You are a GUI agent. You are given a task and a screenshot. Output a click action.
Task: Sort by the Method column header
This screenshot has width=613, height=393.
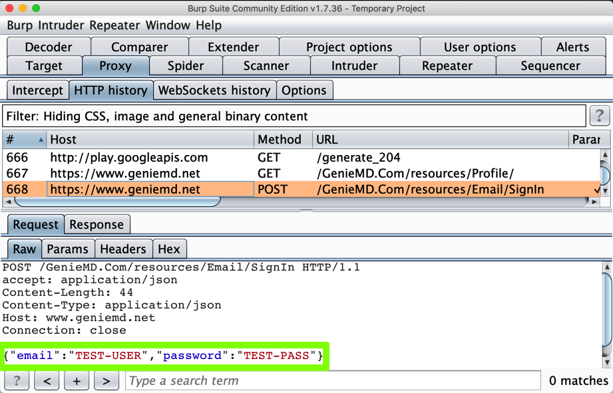pyautogui.click(x=283, y=140)
